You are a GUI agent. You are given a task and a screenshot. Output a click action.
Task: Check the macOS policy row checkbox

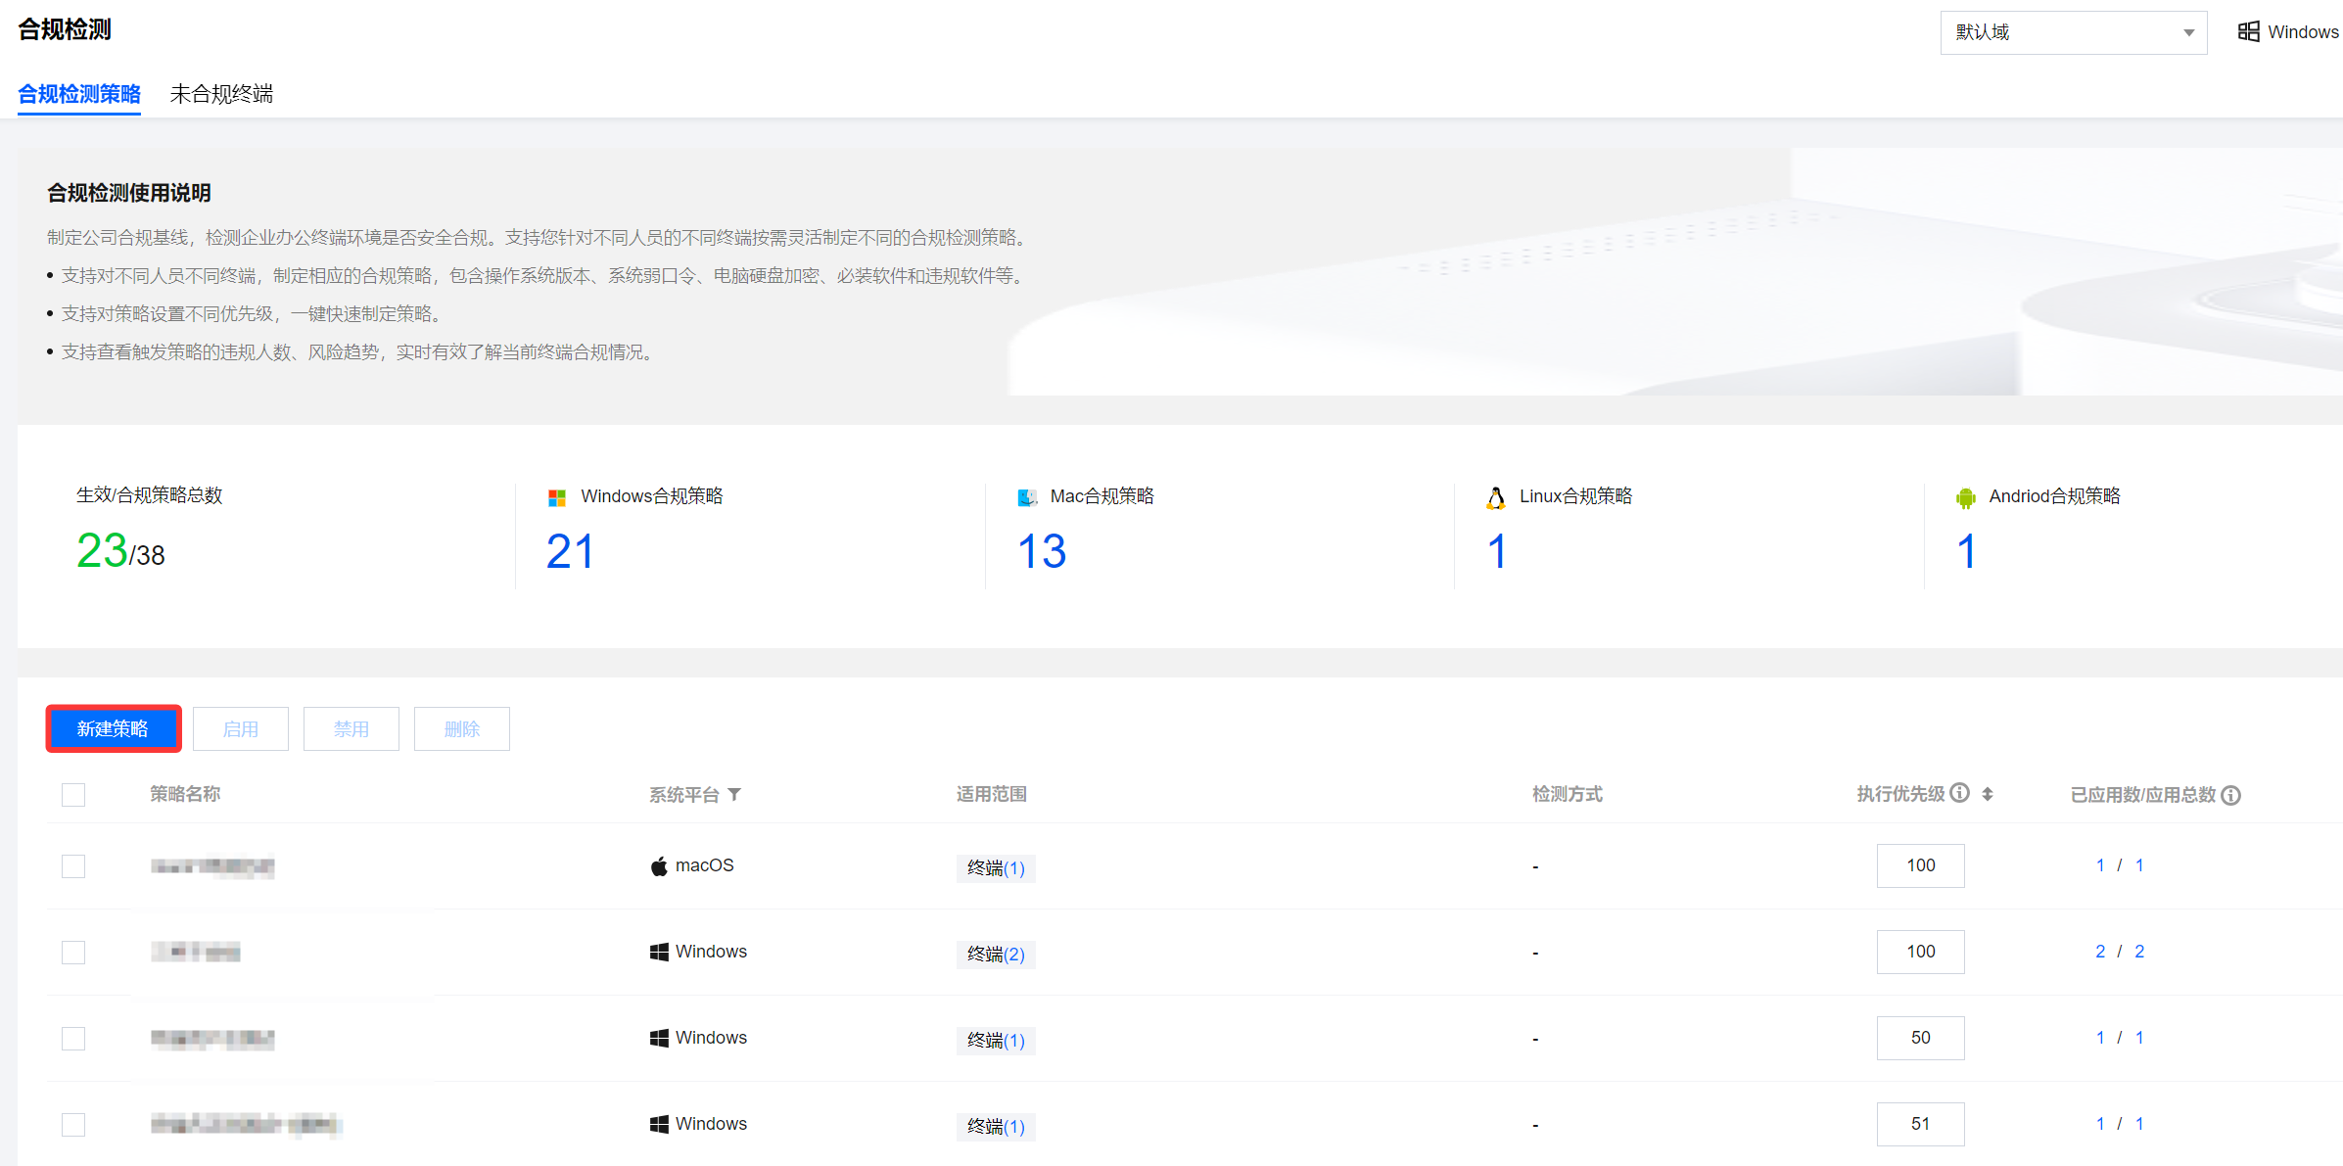coord(73,866)
